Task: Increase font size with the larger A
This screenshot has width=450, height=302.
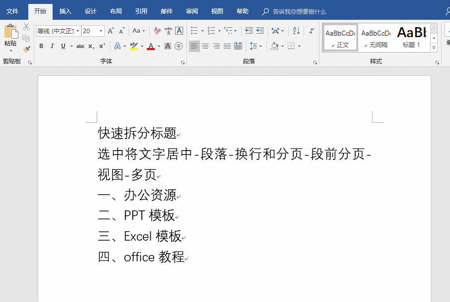Action: [x=111, y=31]
